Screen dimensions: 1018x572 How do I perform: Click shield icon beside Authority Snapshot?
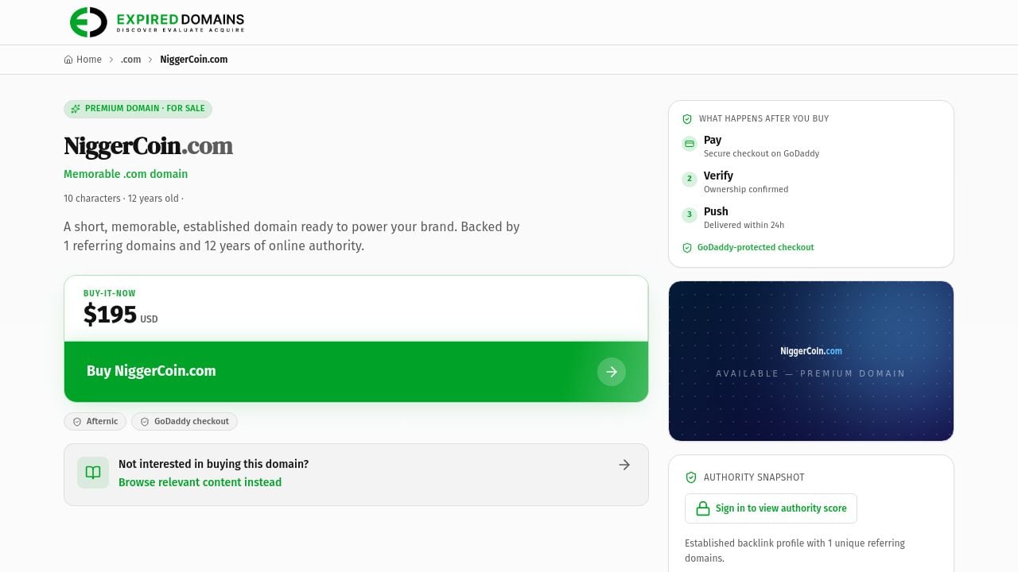690,477
